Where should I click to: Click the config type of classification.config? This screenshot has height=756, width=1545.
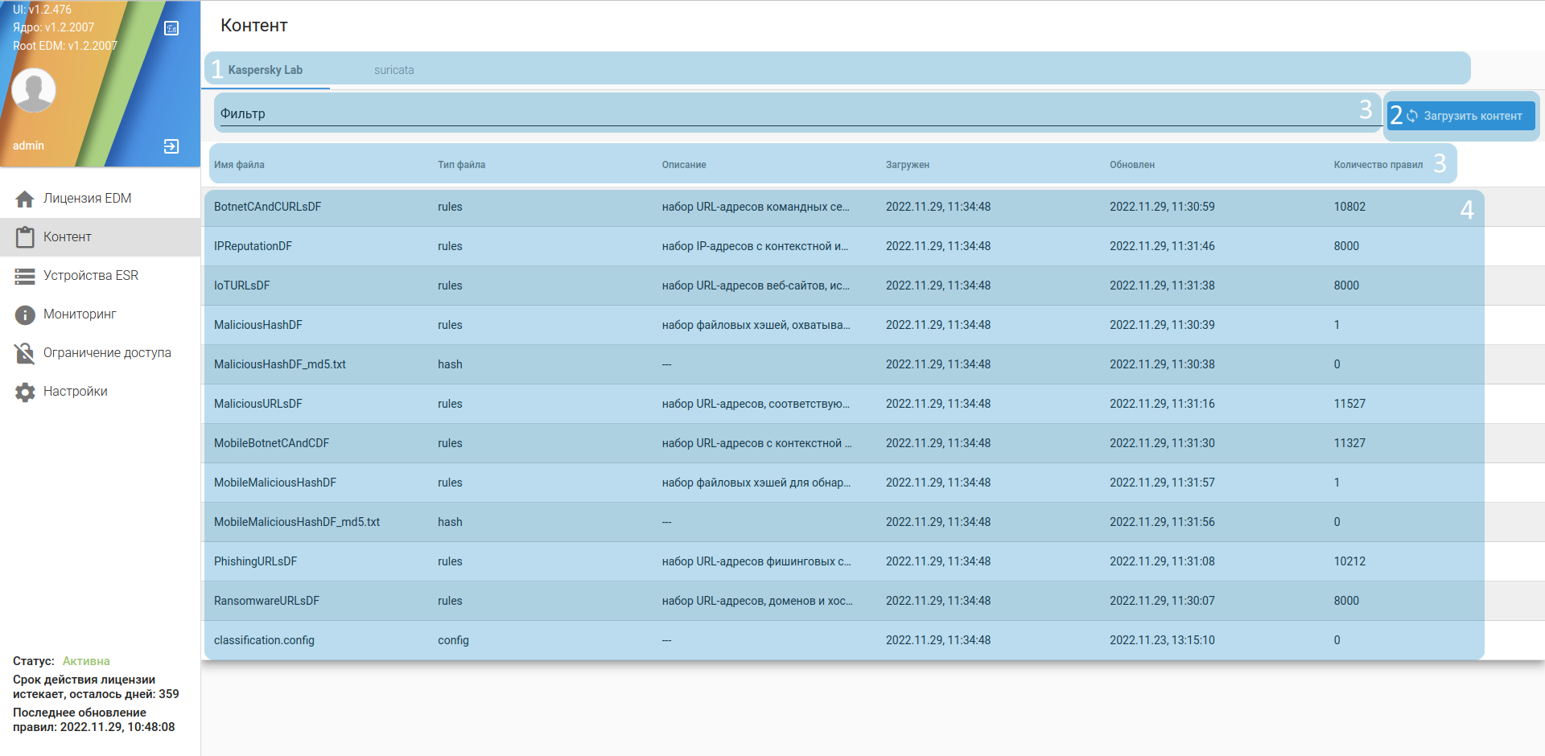coord(453,640)
